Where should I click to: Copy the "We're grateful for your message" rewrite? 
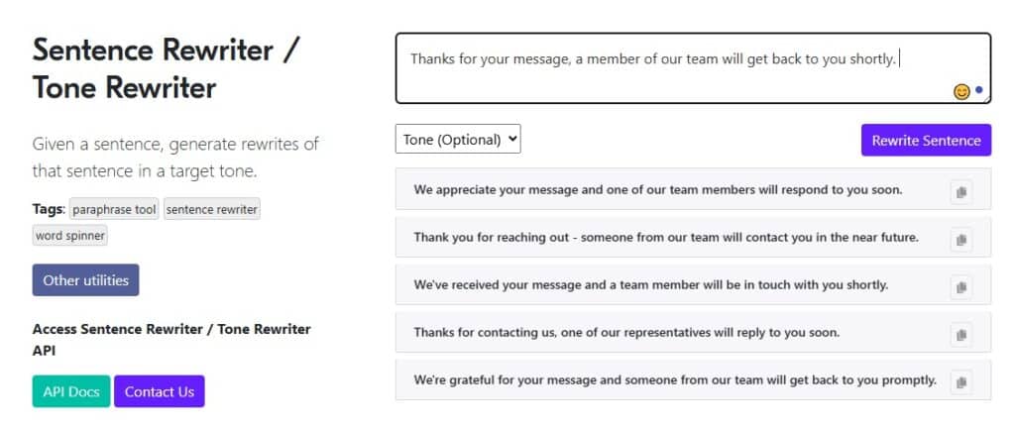point(960,381)
